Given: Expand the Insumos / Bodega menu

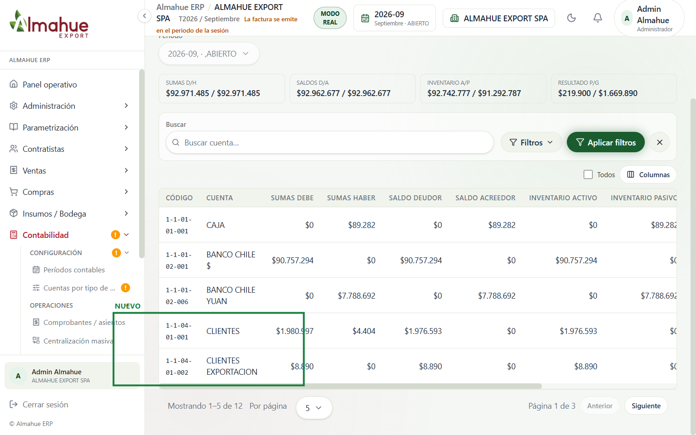Looking at the screenshot, I should click(x=69, y=214).
